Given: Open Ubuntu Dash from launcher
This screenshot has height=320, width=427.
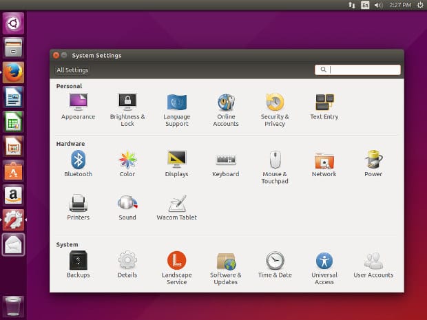Looking at the screenshot, I should pyautogui.click(x=13, y=23).
